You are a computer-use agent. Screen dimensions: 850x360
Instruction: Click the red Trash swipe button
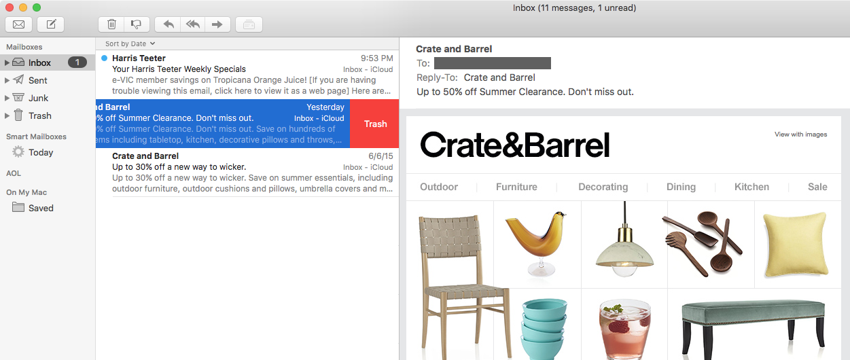pos(375,124)
